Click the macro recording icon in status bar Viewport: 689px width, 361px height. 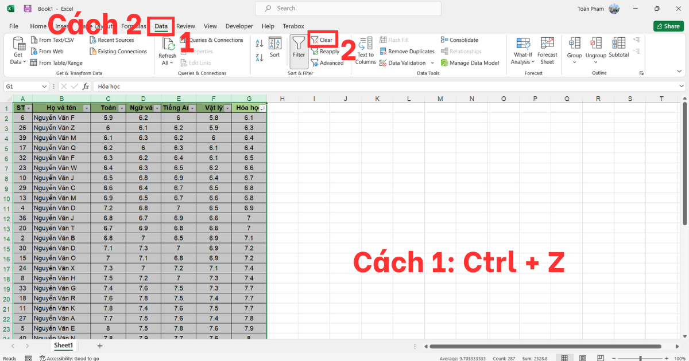[28, 358]
